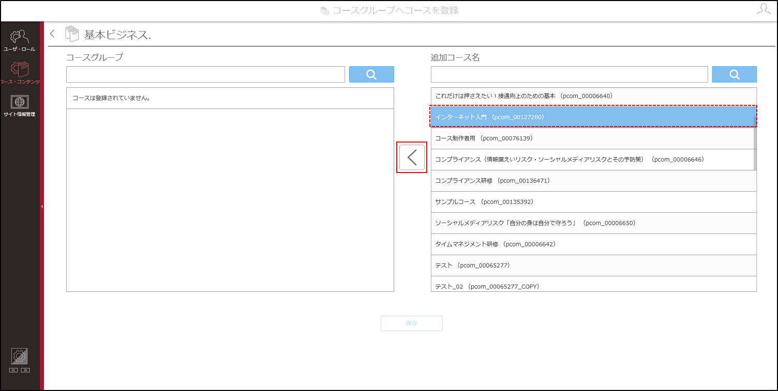The height and width of the screenshot is (391, 778).
Task: Search within the 追加コース名 list
Action: (734, 74)
